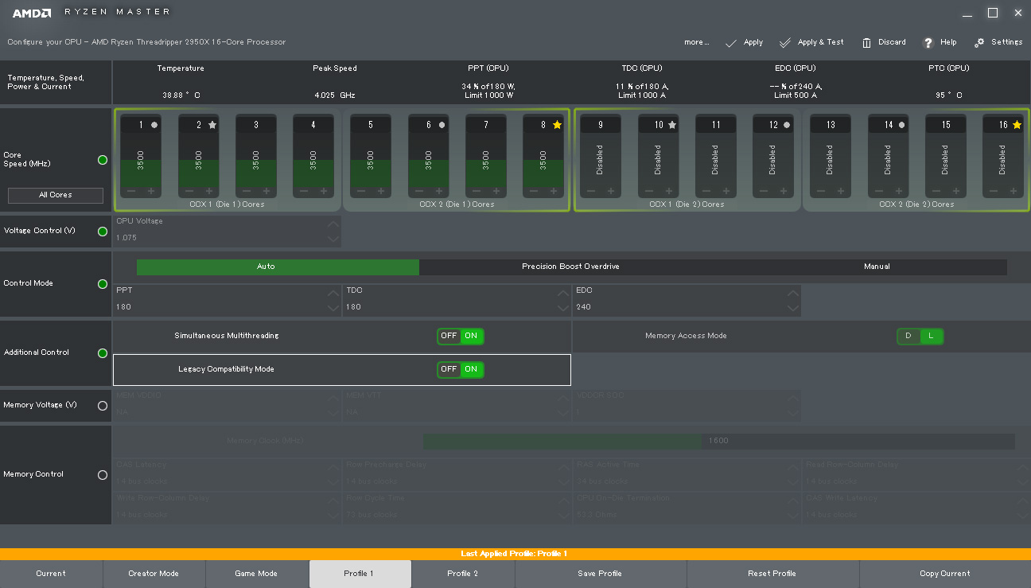
Task: Switch to the Game Mode profile tab
Action: pos(256,574)
